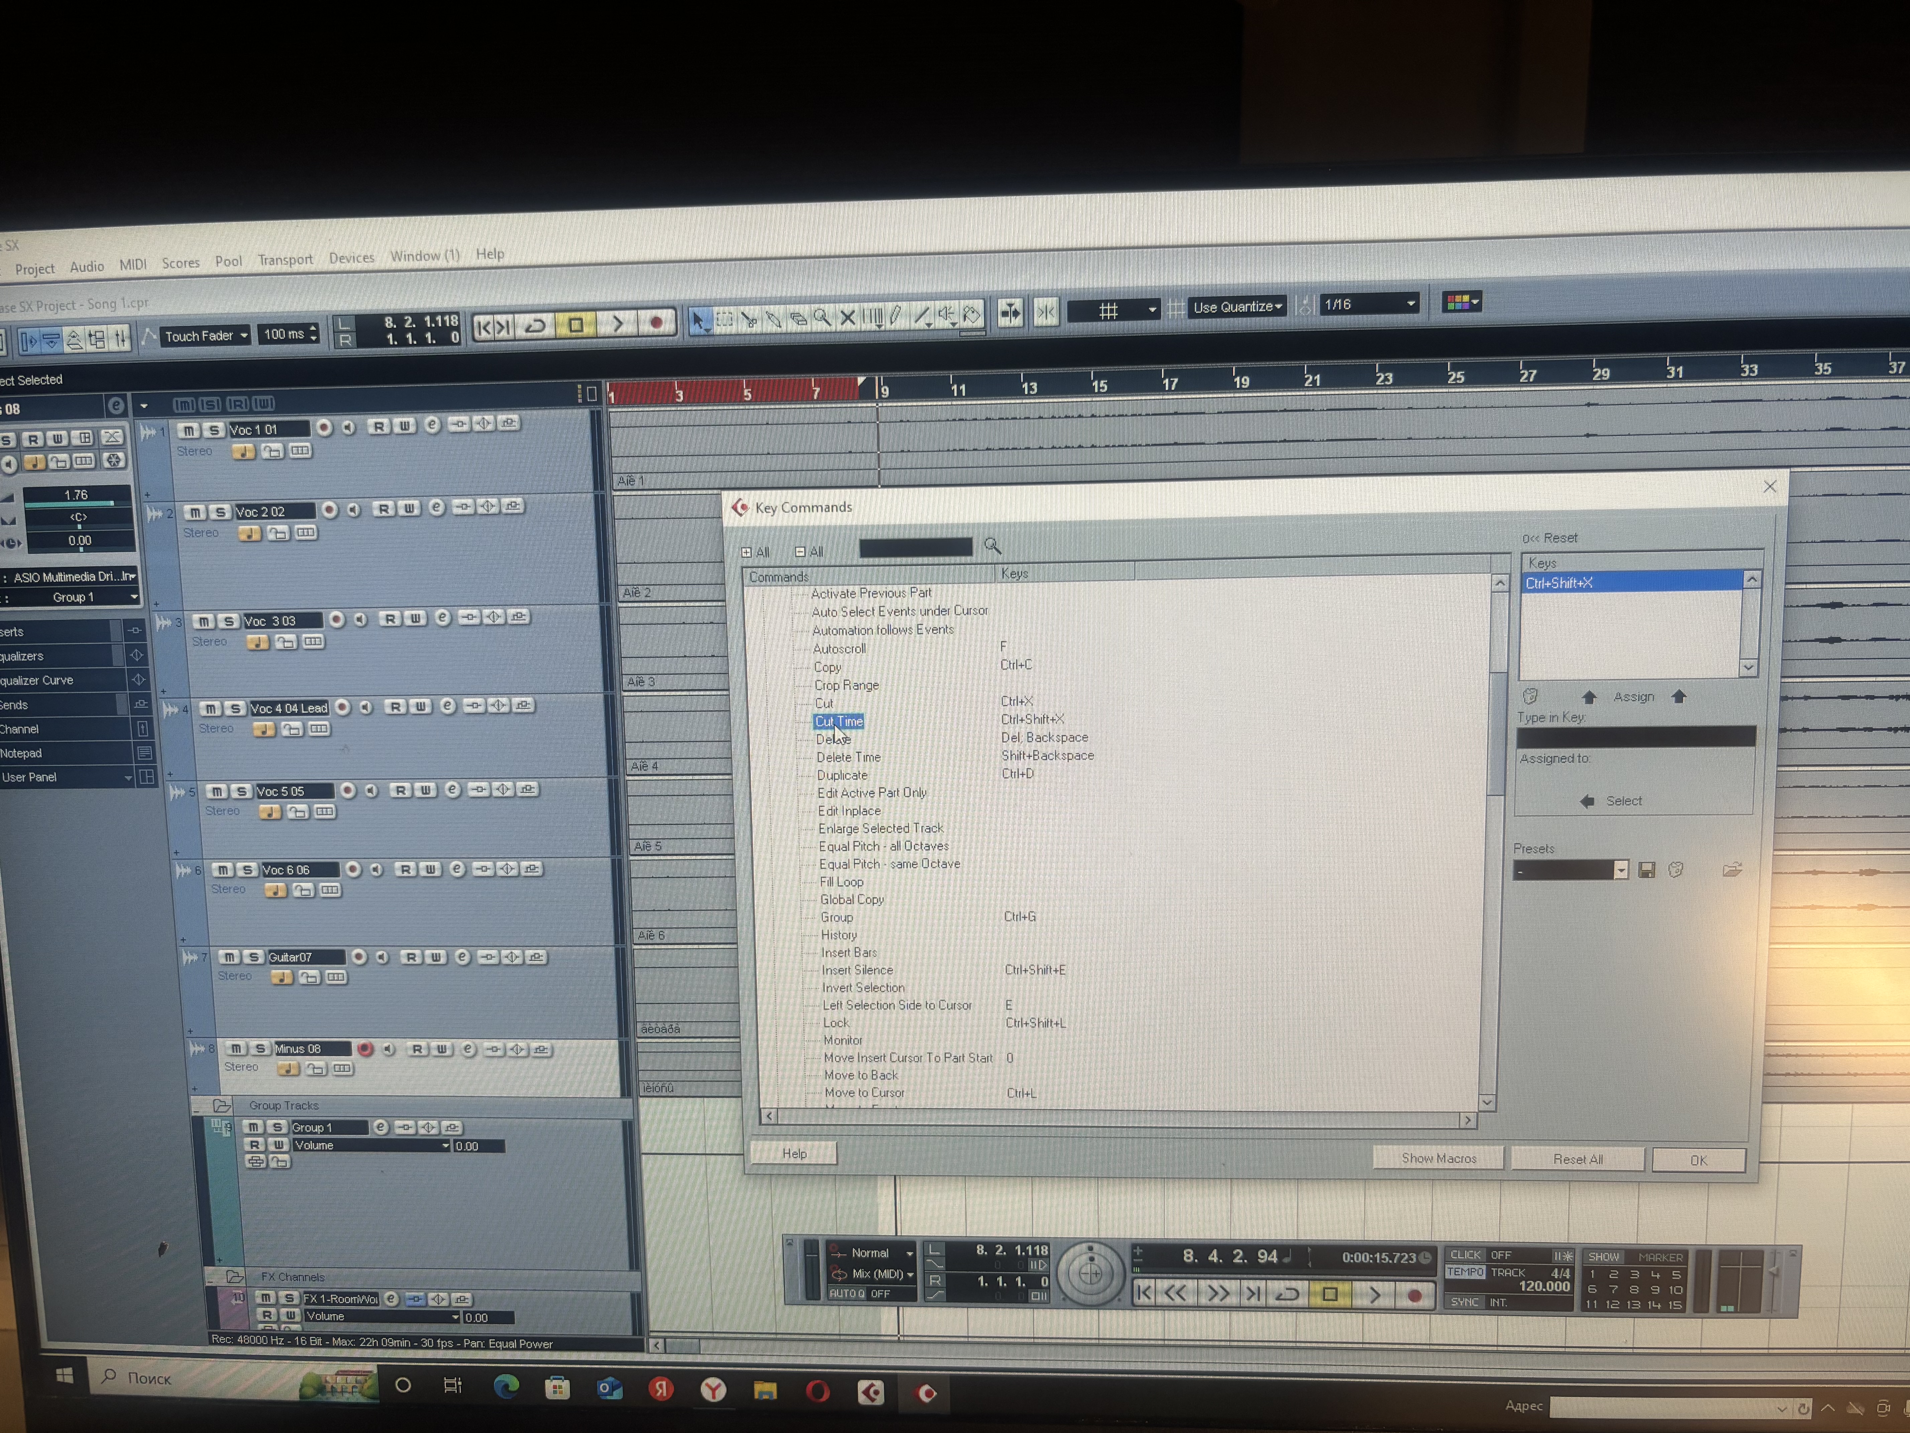
Task: Select the Range Selection tool
Action: point(725,319)
